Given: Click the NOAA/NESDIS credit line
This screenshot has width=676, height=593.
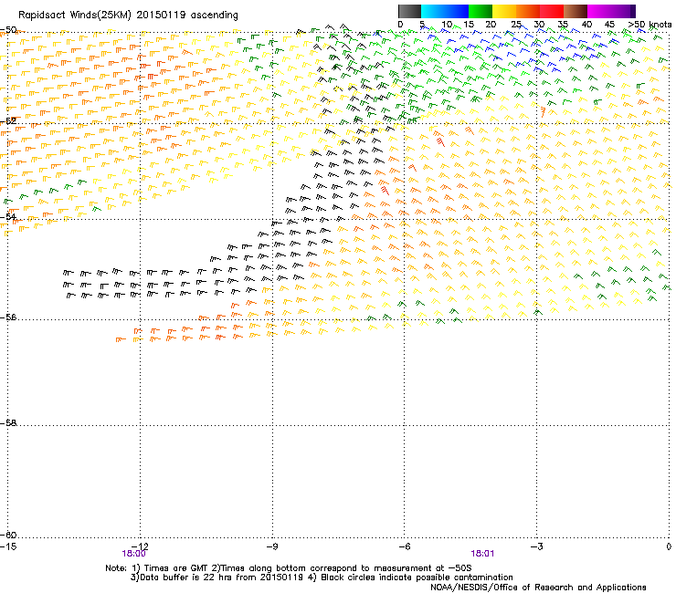Looking at the screenshot, I should coord(538,588).
